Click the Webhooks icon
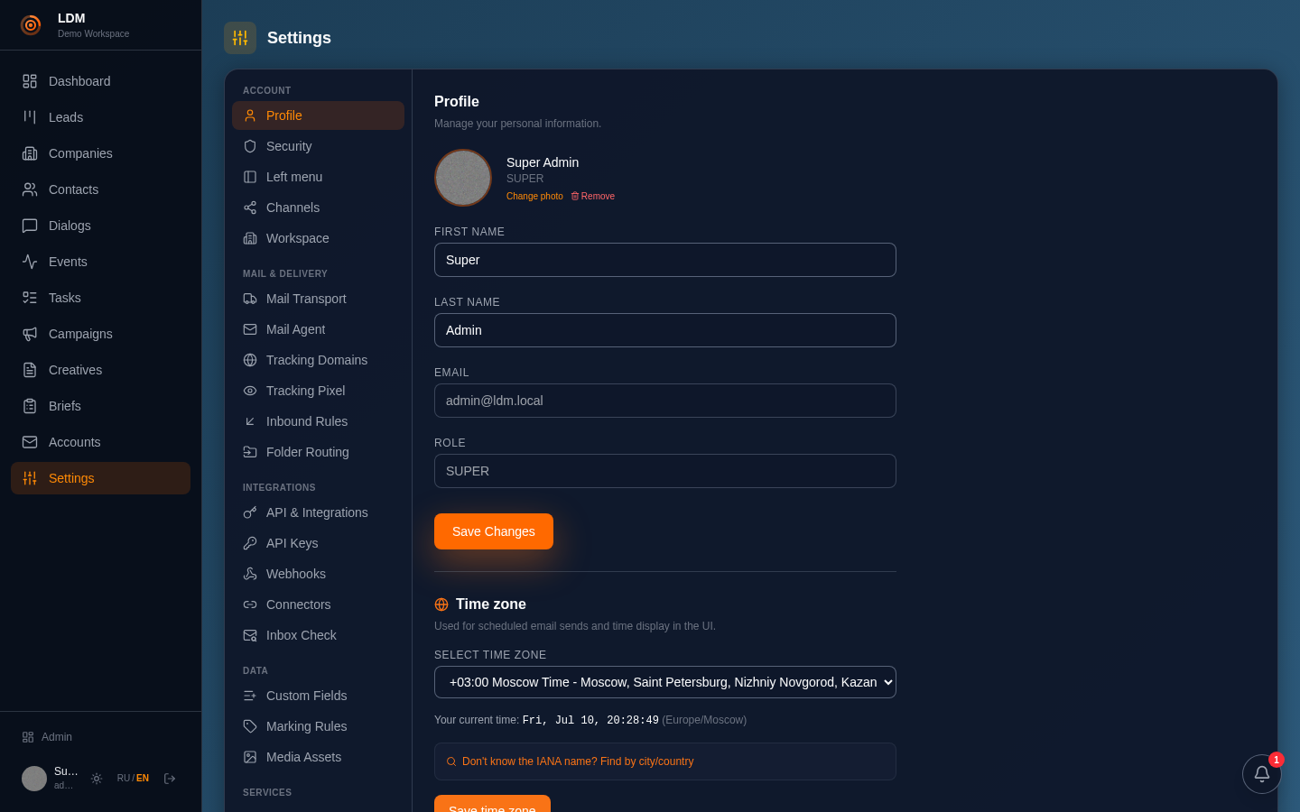The image size is (1300, 812). (250, 574)
